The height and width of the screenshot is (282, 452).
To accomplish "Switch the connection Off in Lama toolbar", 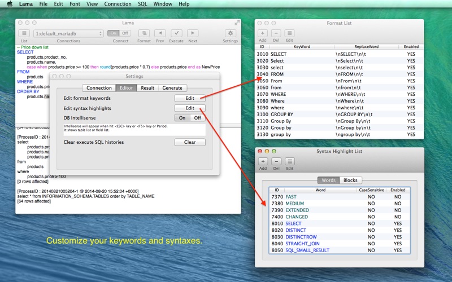I will coord(125,33).
